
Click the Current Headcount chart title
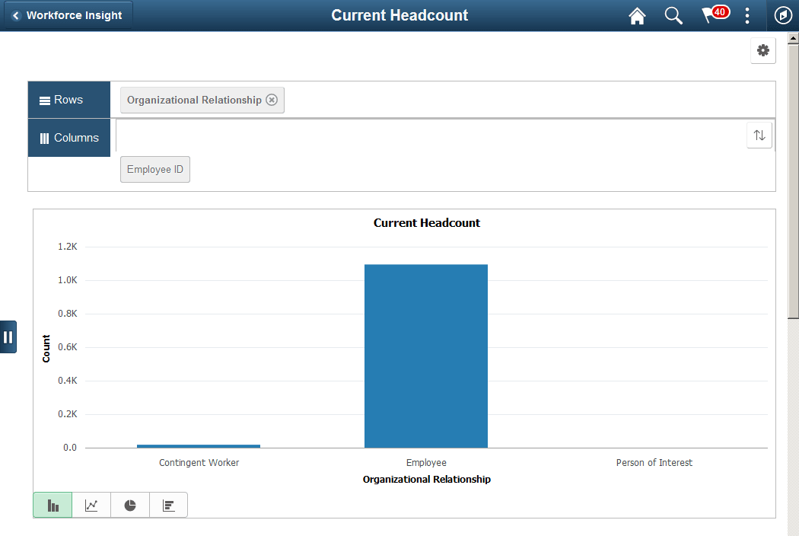[x=426, y=223]
